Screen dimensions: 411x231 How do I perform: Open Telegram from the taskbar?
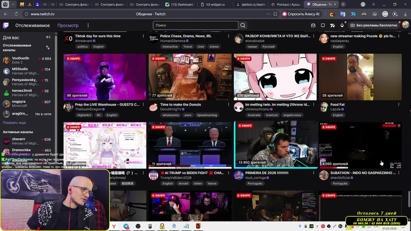(126, 226)
